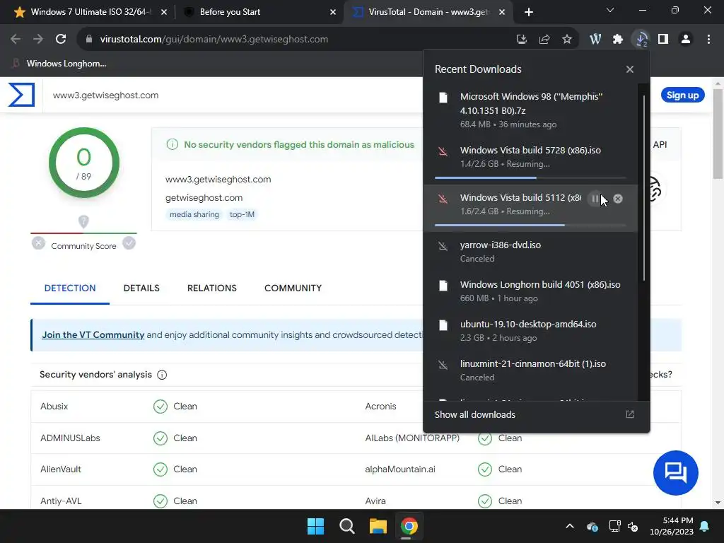Click the install app icon in address bar

pos(522,40)
